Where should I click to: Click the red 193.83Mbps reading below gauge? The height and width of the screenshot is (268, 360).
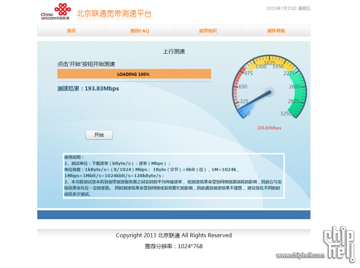pyautogui.click(x=269, y=128)
